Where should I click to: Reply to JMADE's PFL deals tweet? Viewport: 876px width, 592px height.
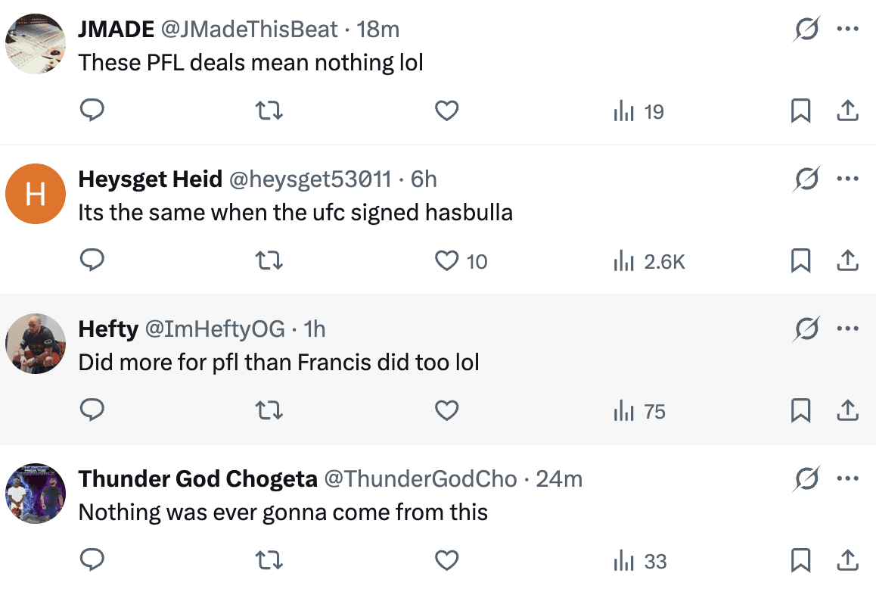(92, 112)
